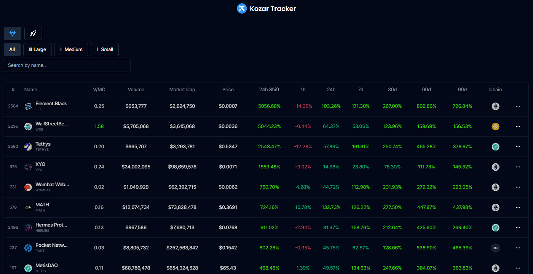
Task: Click the Wombat Web token icon
Action: (x=28, y=187)
